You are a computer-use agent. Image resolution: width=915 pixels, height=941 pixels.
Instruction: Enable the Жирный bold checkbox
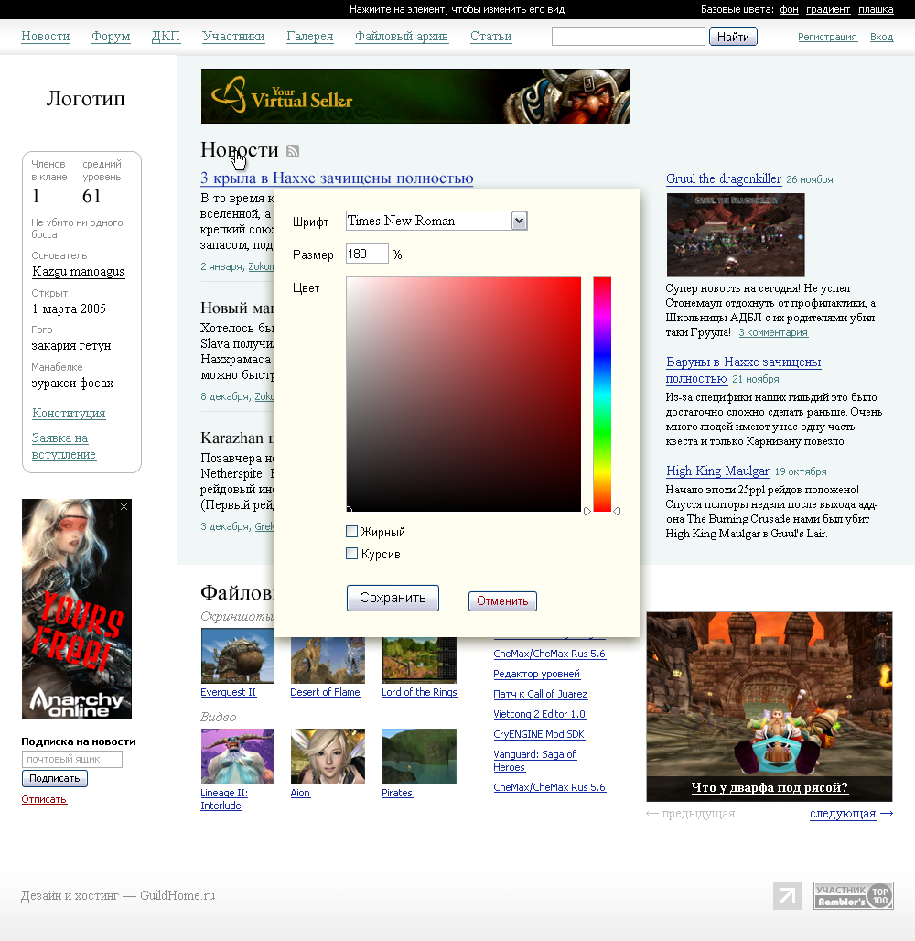(352, 532)
